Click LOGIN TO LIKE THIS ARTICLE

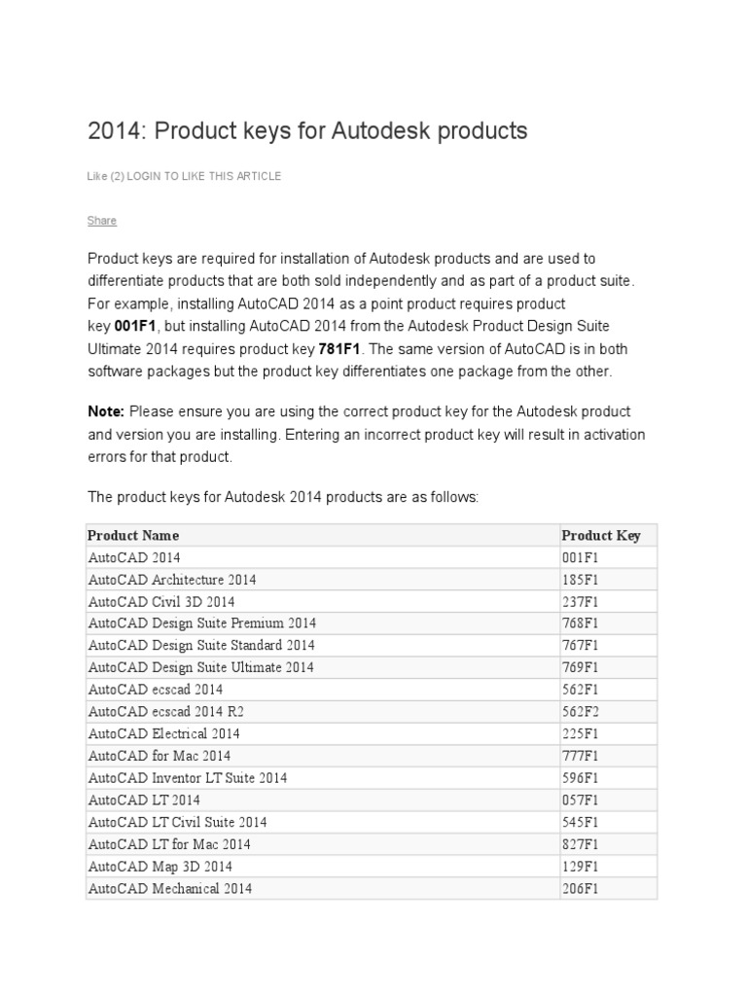tap(204, 176)
